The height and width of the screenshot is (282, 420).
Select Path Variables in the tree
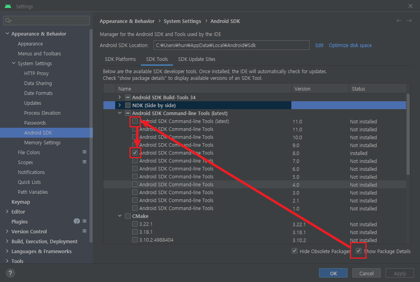pyautogui.click(x=33, y=192)
